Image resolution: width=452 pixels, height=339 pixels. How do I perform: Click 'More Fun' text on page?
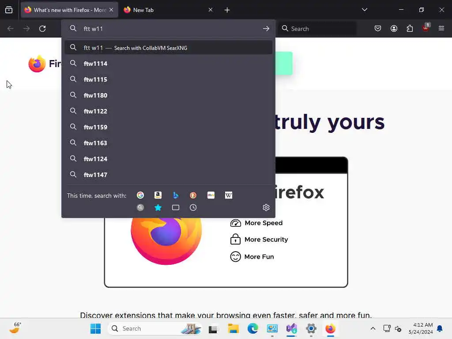click(259, 256)
